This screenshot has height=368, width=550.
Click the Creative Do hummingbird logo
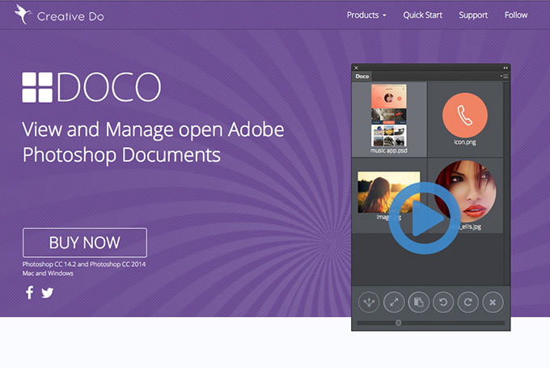tap(23, 15)
